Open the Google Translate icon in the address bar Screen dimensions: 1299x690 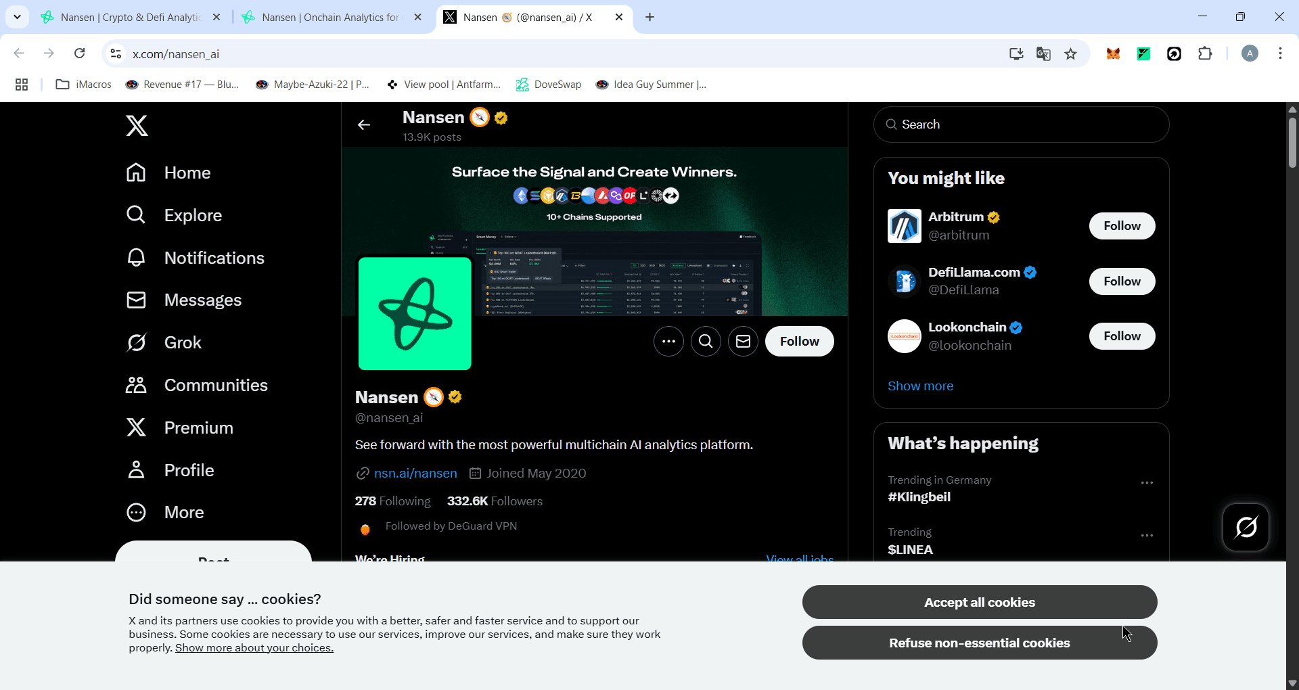[1043, 54]
